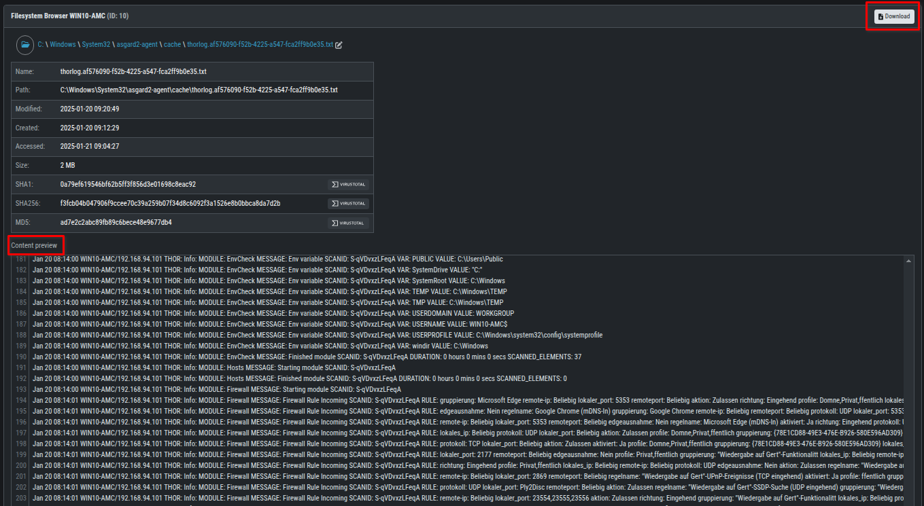Viewport: 924px width, 506px height.
Task: Jump to the asgard2-agent breadcrumb folder
Action: pos(137,45)
